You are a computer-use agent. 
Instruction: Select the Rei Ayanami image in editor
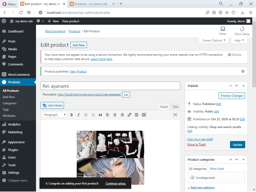110,158
